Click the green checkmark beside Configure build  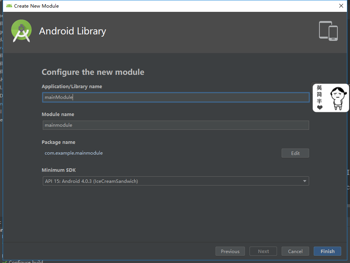point(5,262)
